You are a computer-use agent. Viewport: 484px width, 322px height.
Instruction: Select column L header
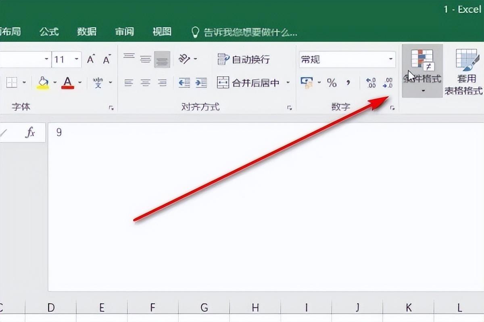pyautogui.click(x=459, y=308)
